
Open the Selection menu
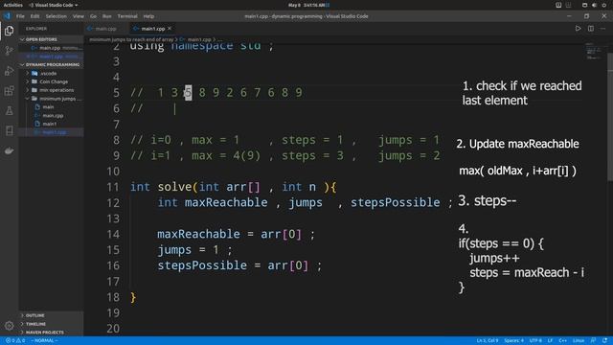[x=56, y=16]
